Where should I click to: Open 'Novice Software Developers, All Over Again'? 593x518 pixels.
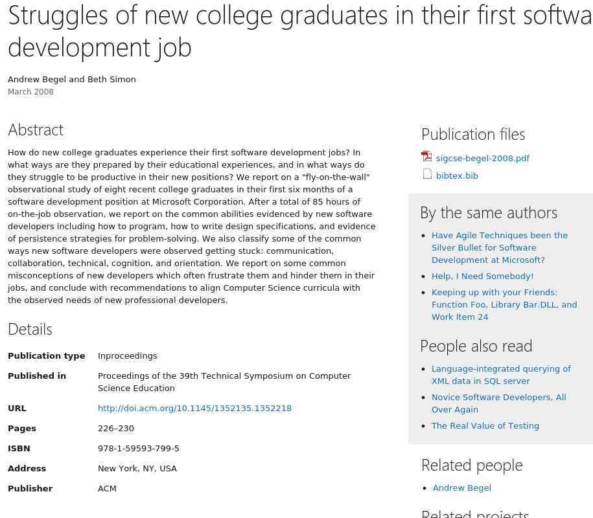click(x=499, y=403)
